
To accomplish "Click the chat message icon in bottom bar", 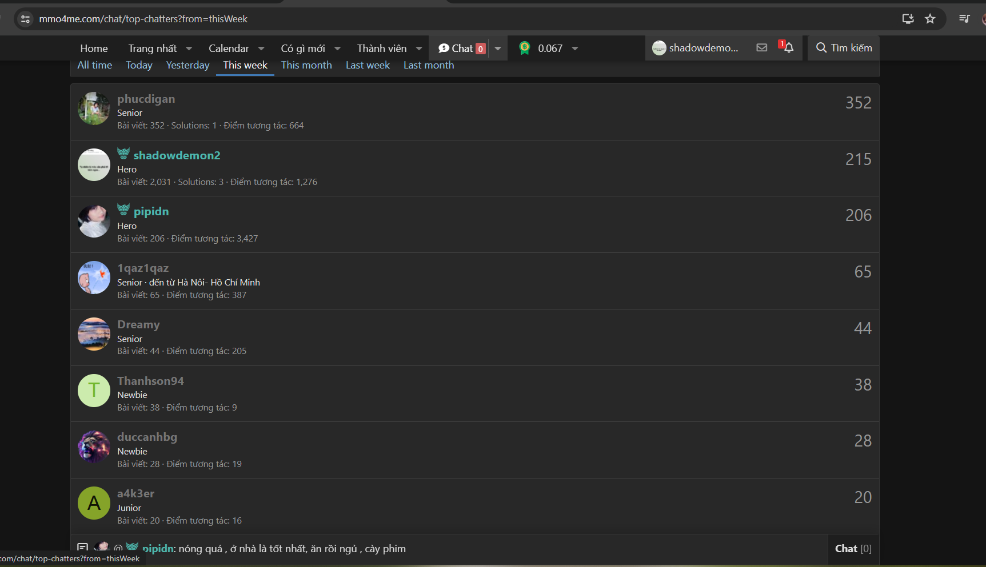I will pyautogui.click(x=83, y=548).
